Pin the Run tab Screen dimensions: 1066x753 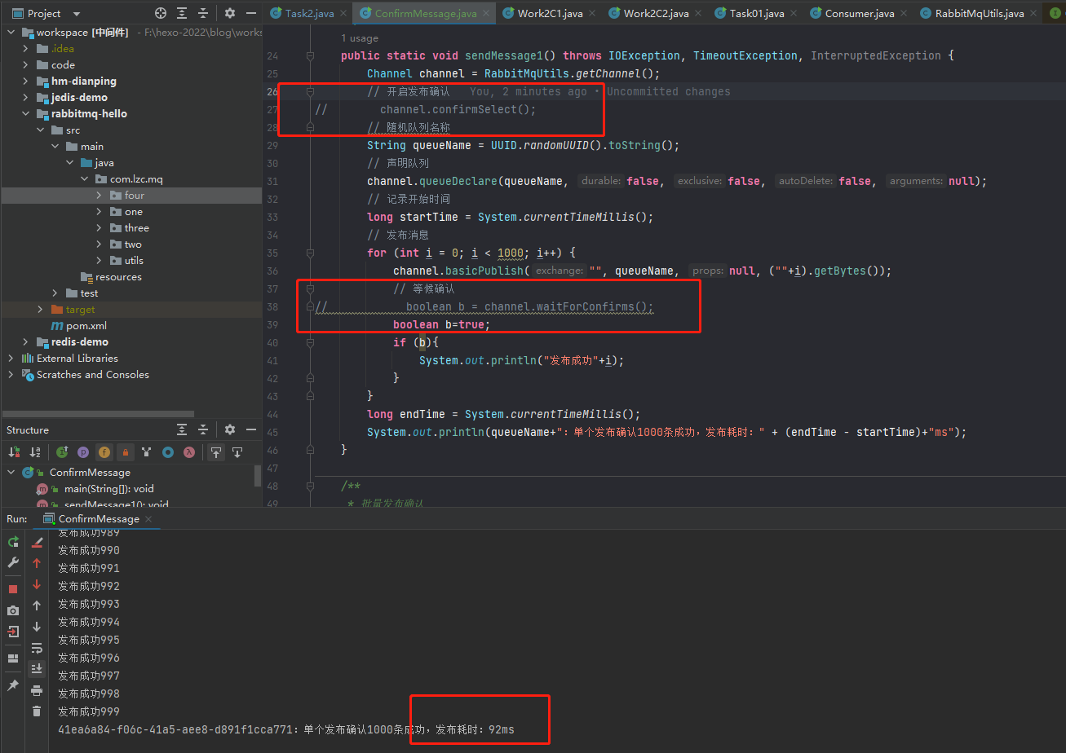13,685
